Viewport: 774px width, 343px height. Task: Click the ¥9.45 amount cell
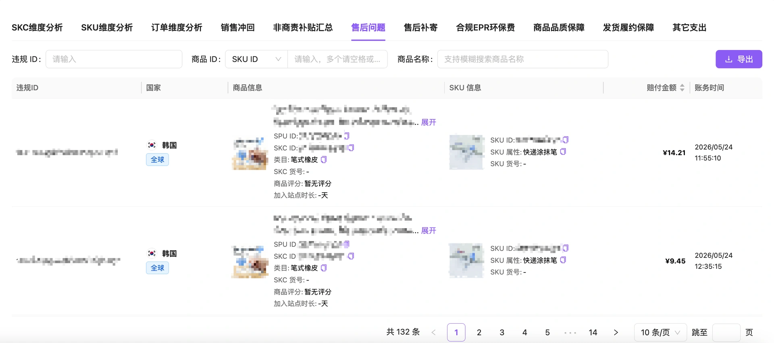(x=675, y=261)
